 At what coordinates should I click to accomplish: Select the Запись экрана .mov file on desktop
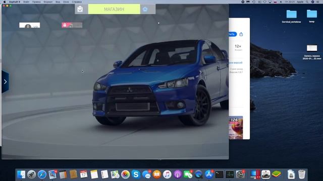312,52
